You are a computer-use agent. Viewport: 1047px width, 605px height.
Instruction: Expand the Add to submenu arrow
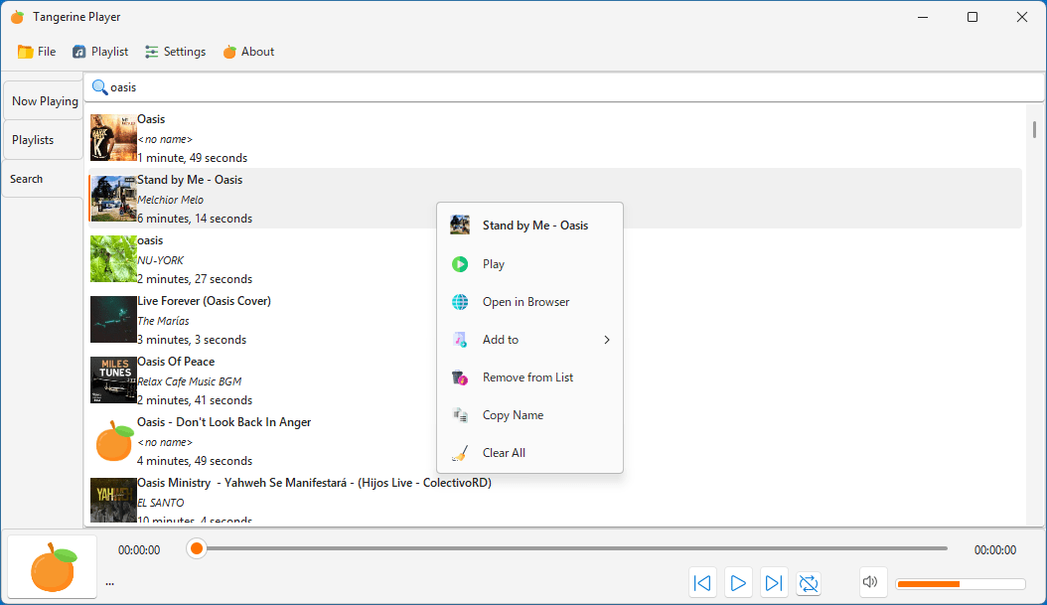606,340
